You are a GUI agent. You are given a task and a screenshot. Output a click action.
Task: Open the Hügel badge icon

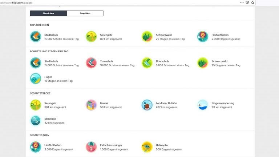pos(36,78)
